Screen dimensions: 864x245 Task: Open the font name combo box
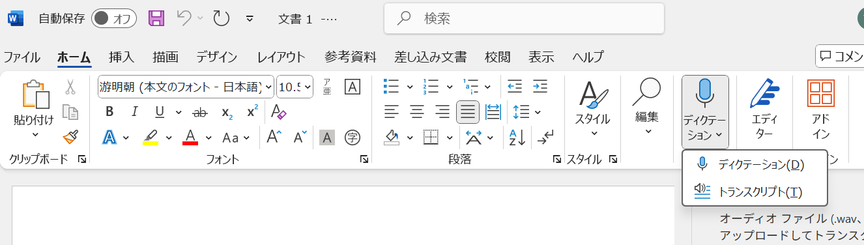point(186,87)
